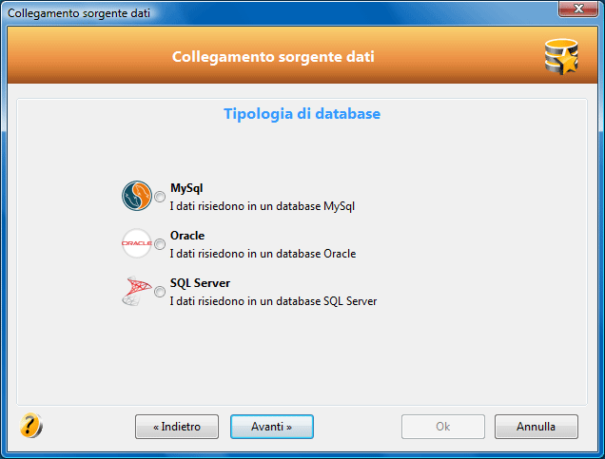Click the text 'I dati risiedono in un database Oracle'
Screen dimensions: 605x459
coord(263,254)
